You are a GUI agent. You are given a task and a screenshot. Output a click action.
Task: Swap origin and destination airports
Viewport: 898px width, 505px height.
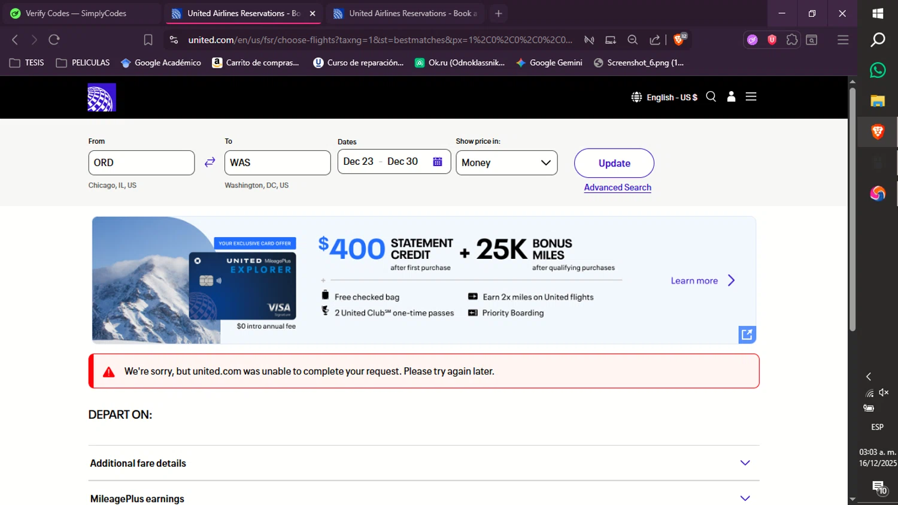(x=210, y=162)
